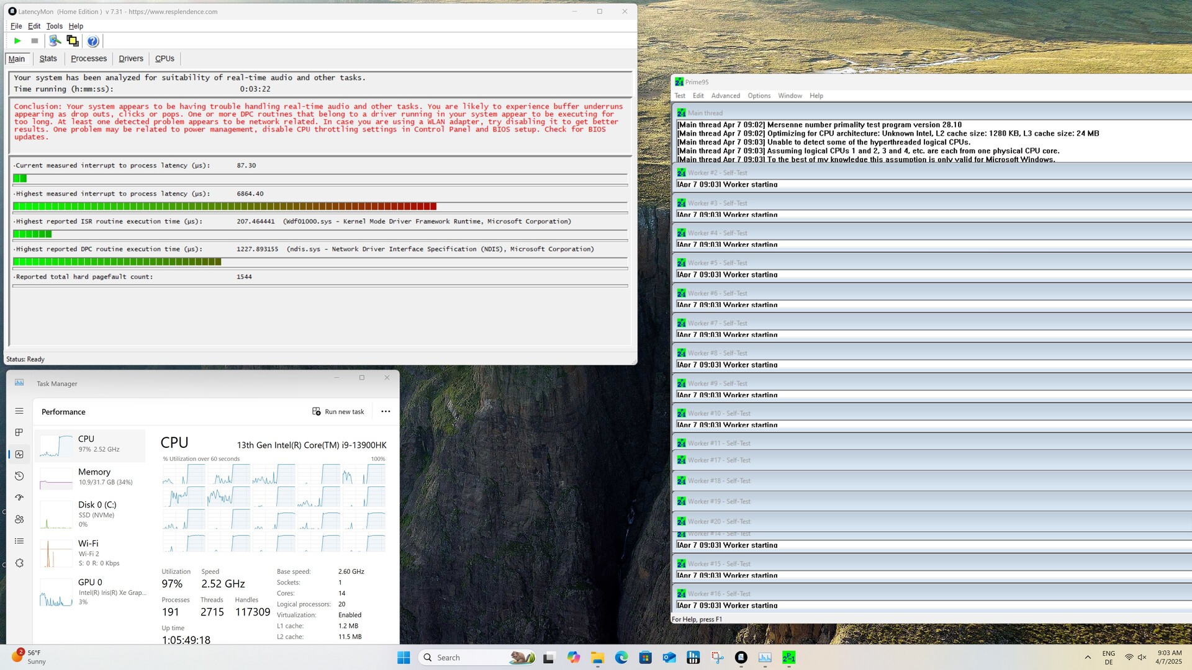Image resolution: width=1192 pixels, height=670 pixels.
Task: Expand Task Manager hamburger navigation menu
Action: pos(19,411)
